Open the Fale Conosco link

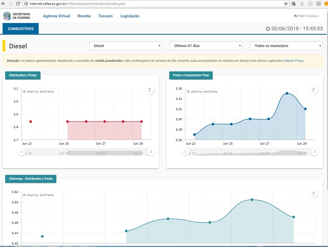306,16
